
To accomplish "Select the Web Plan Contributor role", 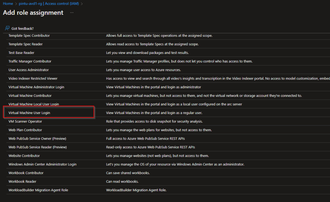I will (25, 130).
